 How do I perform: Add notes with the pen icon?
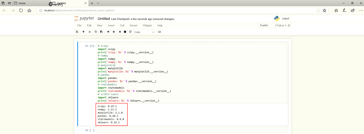click(x=345, y=10)
